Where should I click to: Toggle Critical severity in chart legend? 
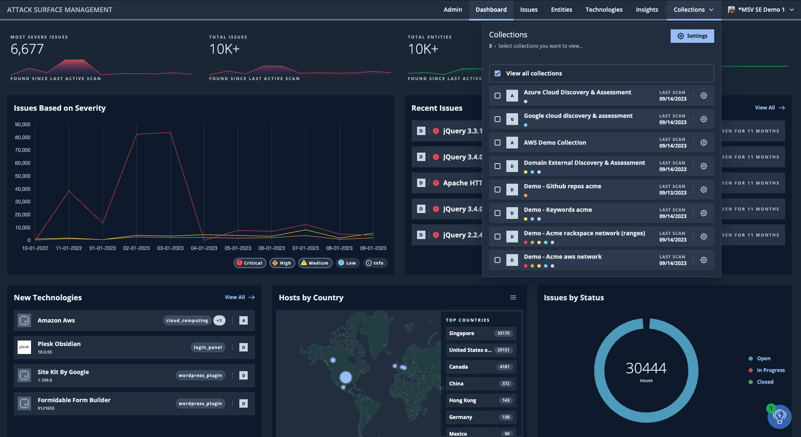click(x=250, y=263)
